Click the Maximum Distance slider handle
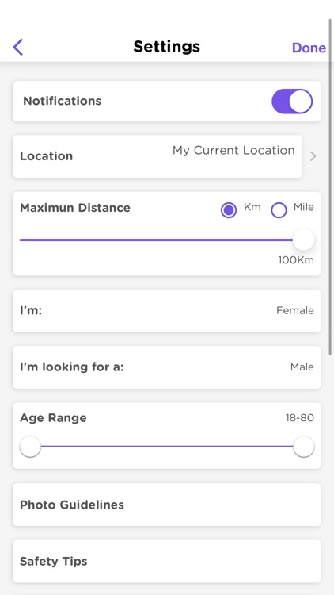 [303, 240]
